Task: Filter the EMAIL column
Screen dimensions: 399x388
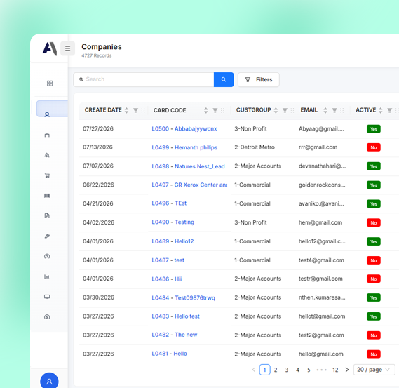Action: (334, 110)
